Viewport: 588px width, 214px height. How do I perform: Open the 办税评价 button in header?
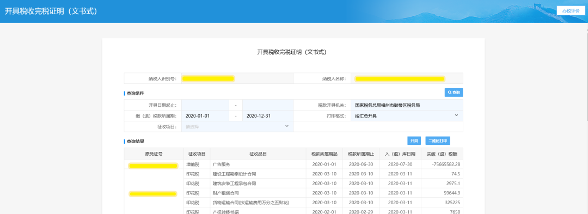(x=571, y=10)
